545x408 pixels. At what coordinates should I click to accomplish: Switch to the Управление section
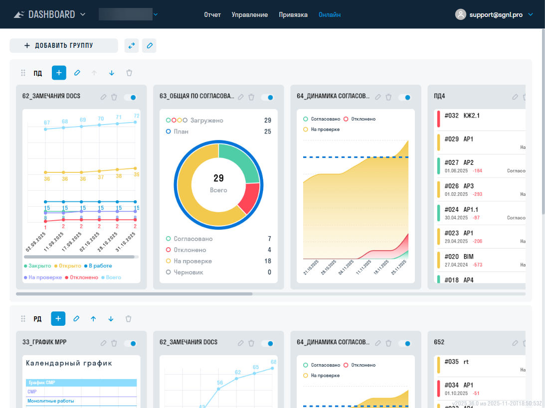coord(249,14)
